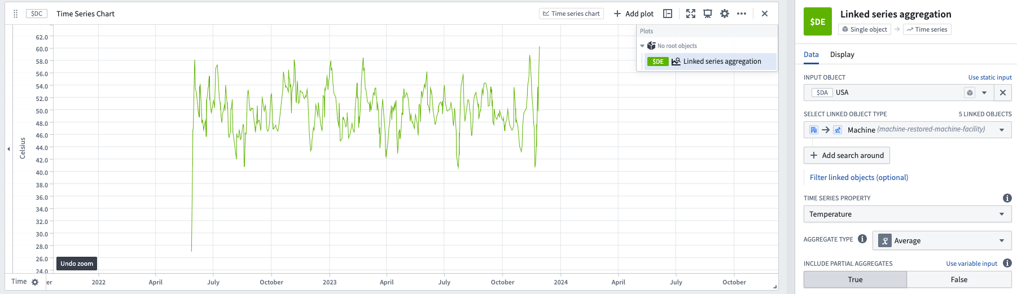Viewport: 1017px width, 294px height.
Task: Toggle the legend panel layout icon
Action: 668,14
